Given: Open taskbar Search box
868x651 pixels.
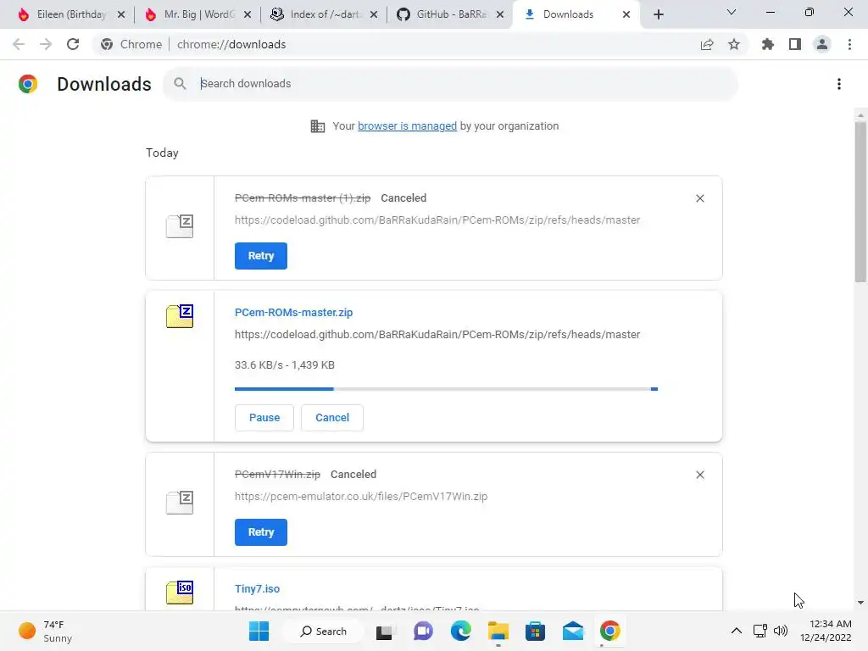Looking at the screenshot, I should (x=323, y=631).
